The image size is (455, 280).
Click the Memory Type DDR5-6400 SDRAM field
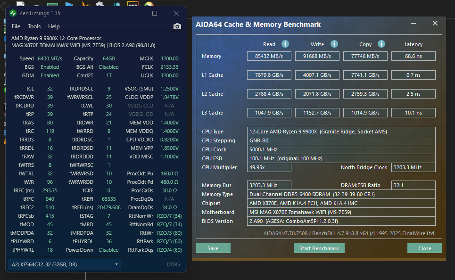(x=341, y=194)
